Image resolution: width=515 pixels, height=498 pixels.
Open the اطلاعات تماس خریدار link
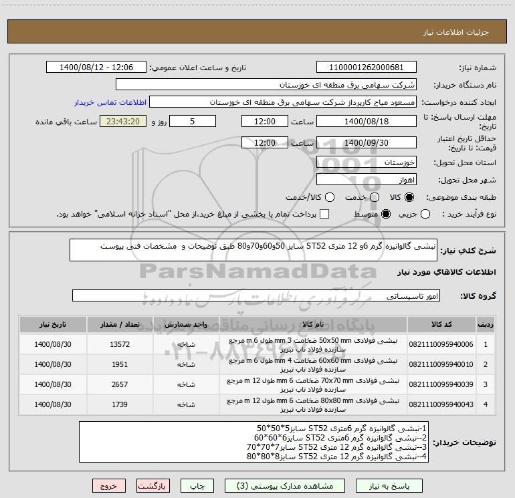point(110,102)
